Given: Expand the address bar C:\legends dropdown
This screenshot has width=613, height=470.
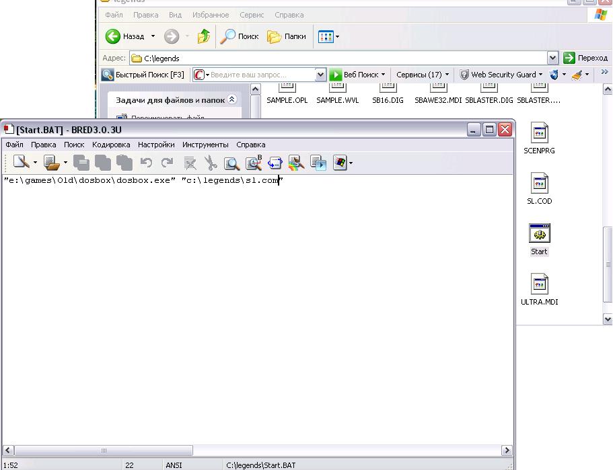Looking at the screenshot, I should [x=552, y=58].
